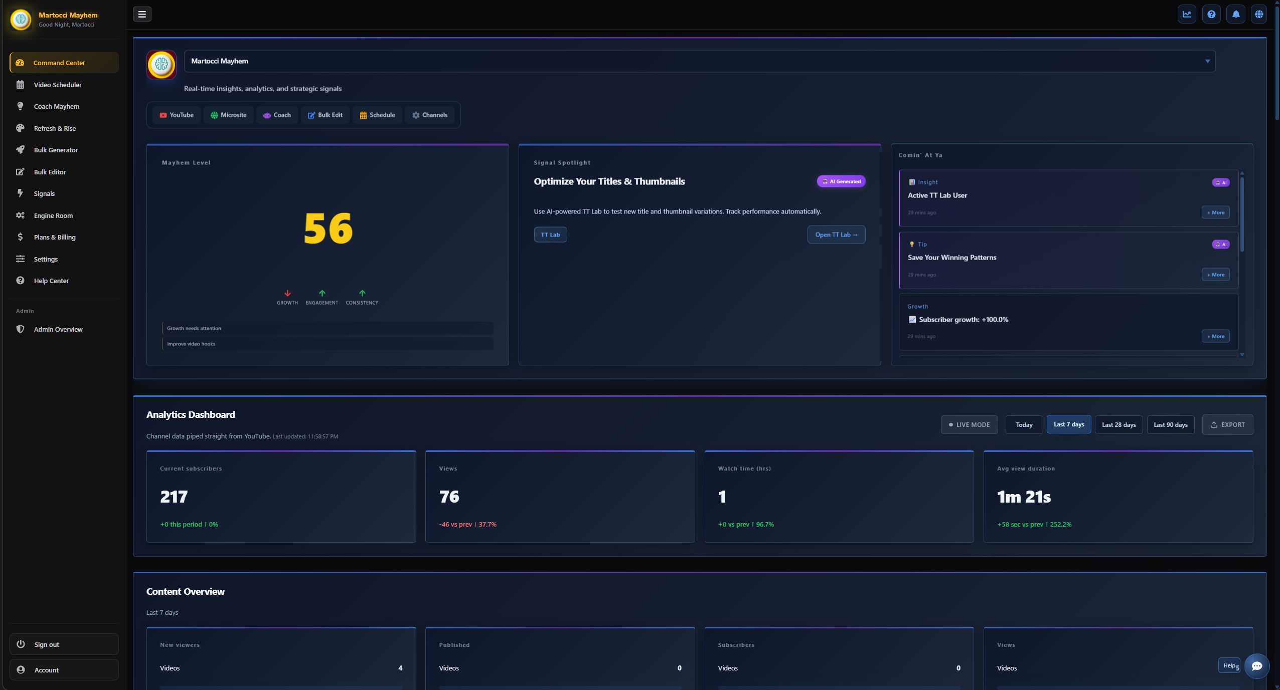Open Video Scheduler in sidebar
1280x690 pixels.
58,85
